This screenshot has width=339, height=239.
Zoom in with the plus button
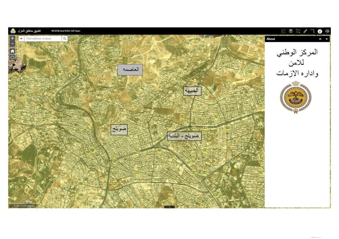tap(12, 38)
